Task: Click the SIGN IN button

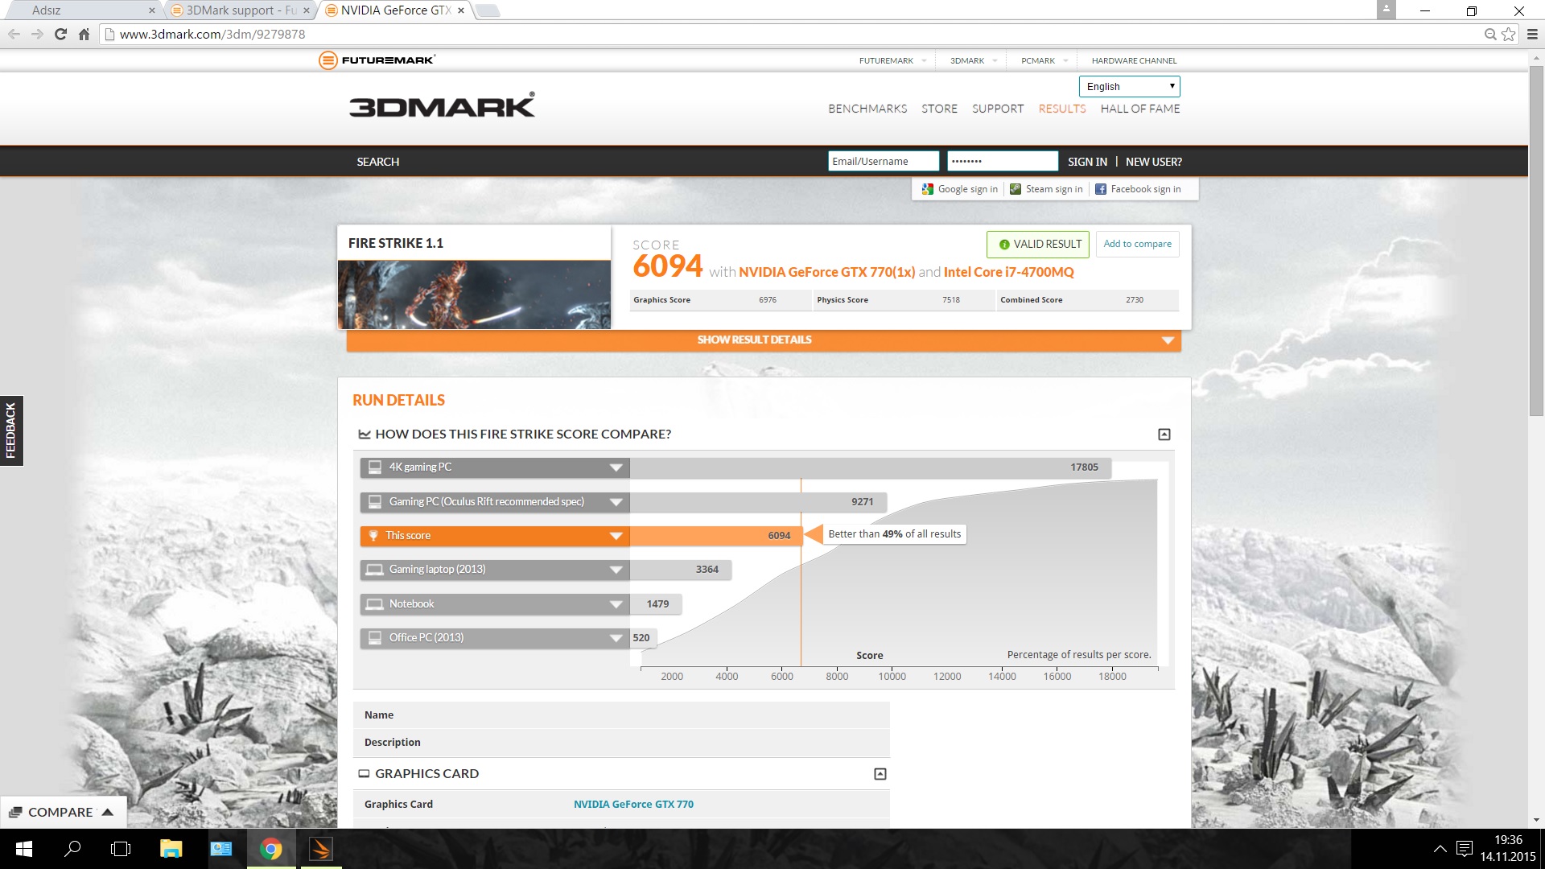Action: coord(1087,162)
